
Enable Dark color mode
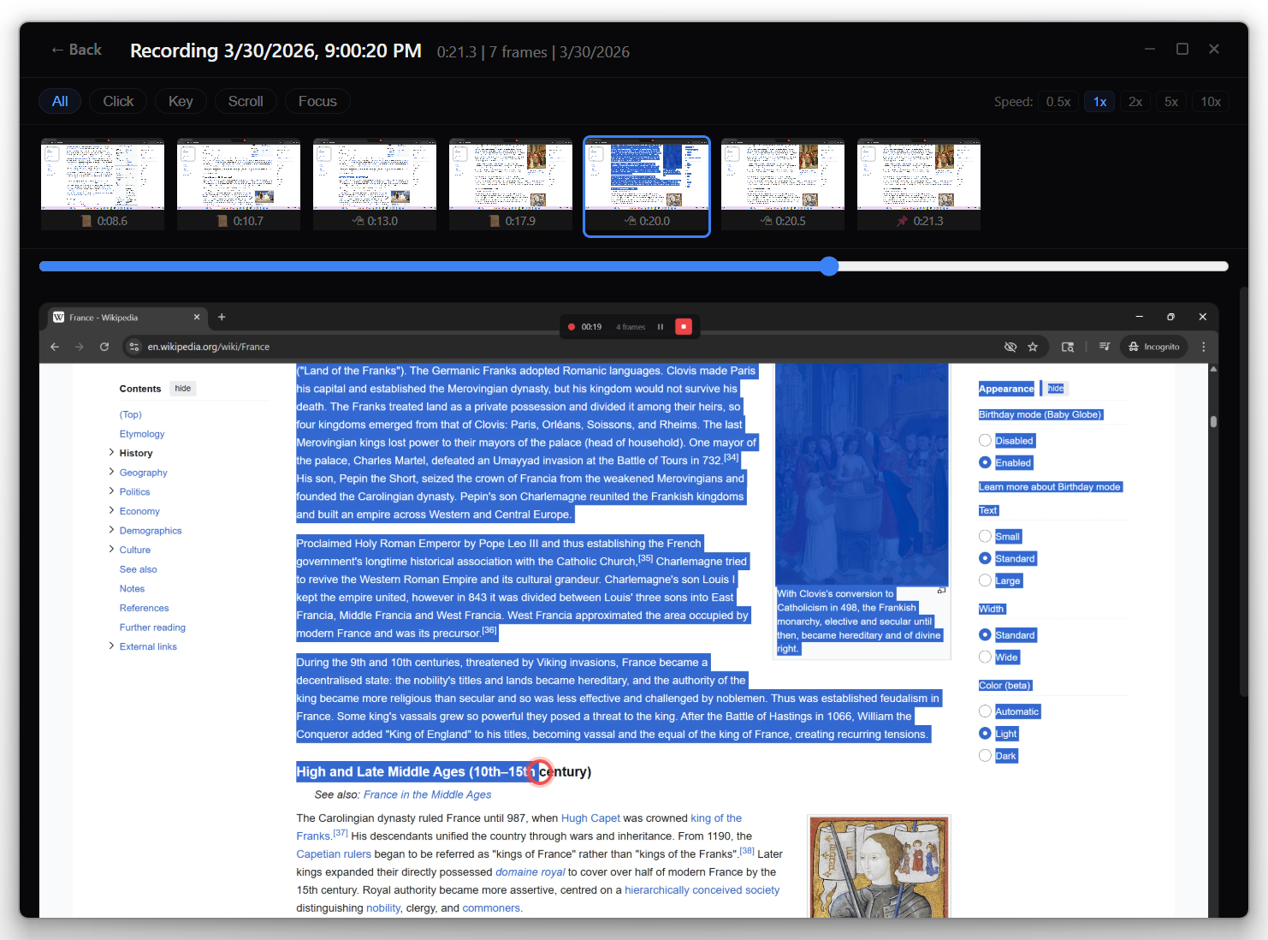[x=985, y=755]
